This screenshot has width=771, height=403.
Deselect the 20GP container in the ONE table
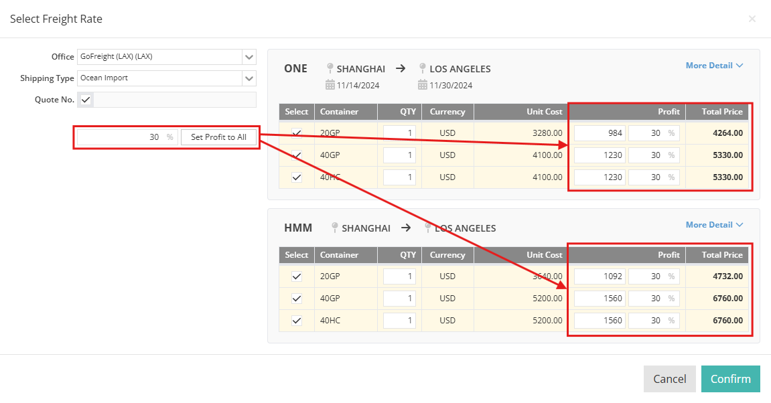coord(295,133)
